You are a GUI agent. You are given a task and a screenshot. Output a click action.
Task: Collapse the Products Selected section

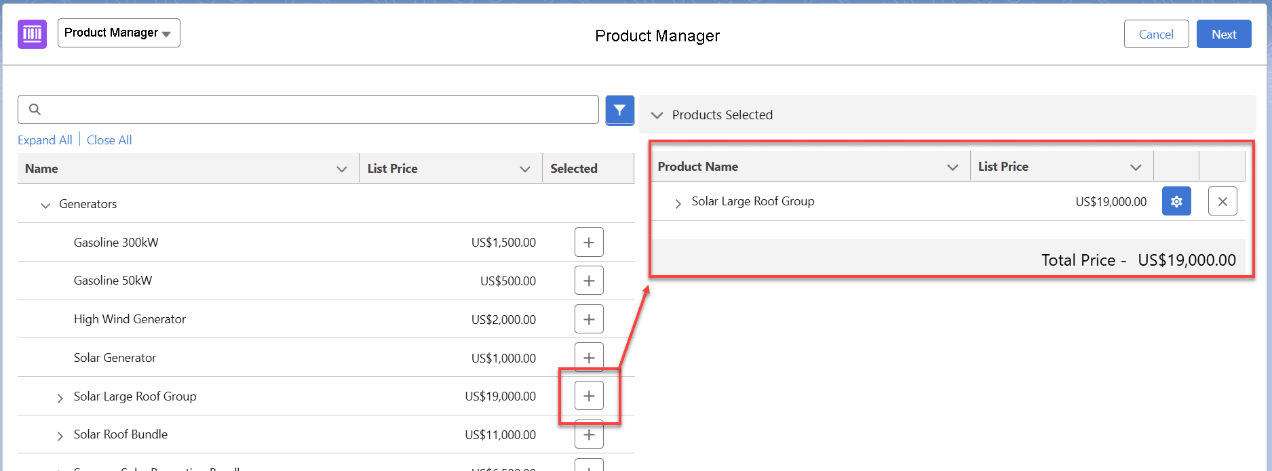pos(657,115)
